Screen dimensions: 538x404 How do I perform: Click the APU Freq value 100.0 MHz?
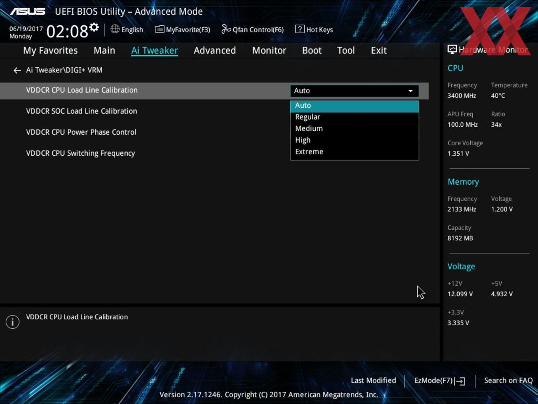462,125
